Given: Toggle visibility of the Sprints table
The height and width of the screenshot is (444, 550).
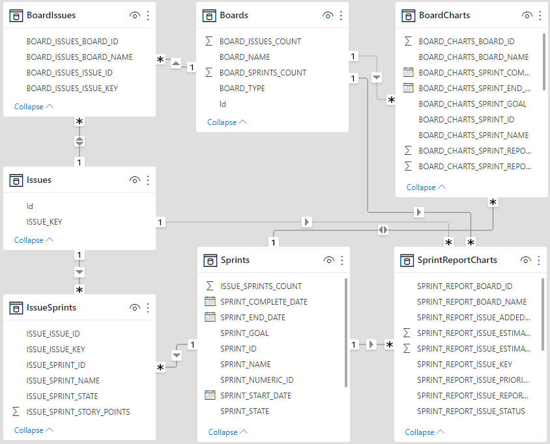Looking at the screenshot, I should click(x=328, y=260).
